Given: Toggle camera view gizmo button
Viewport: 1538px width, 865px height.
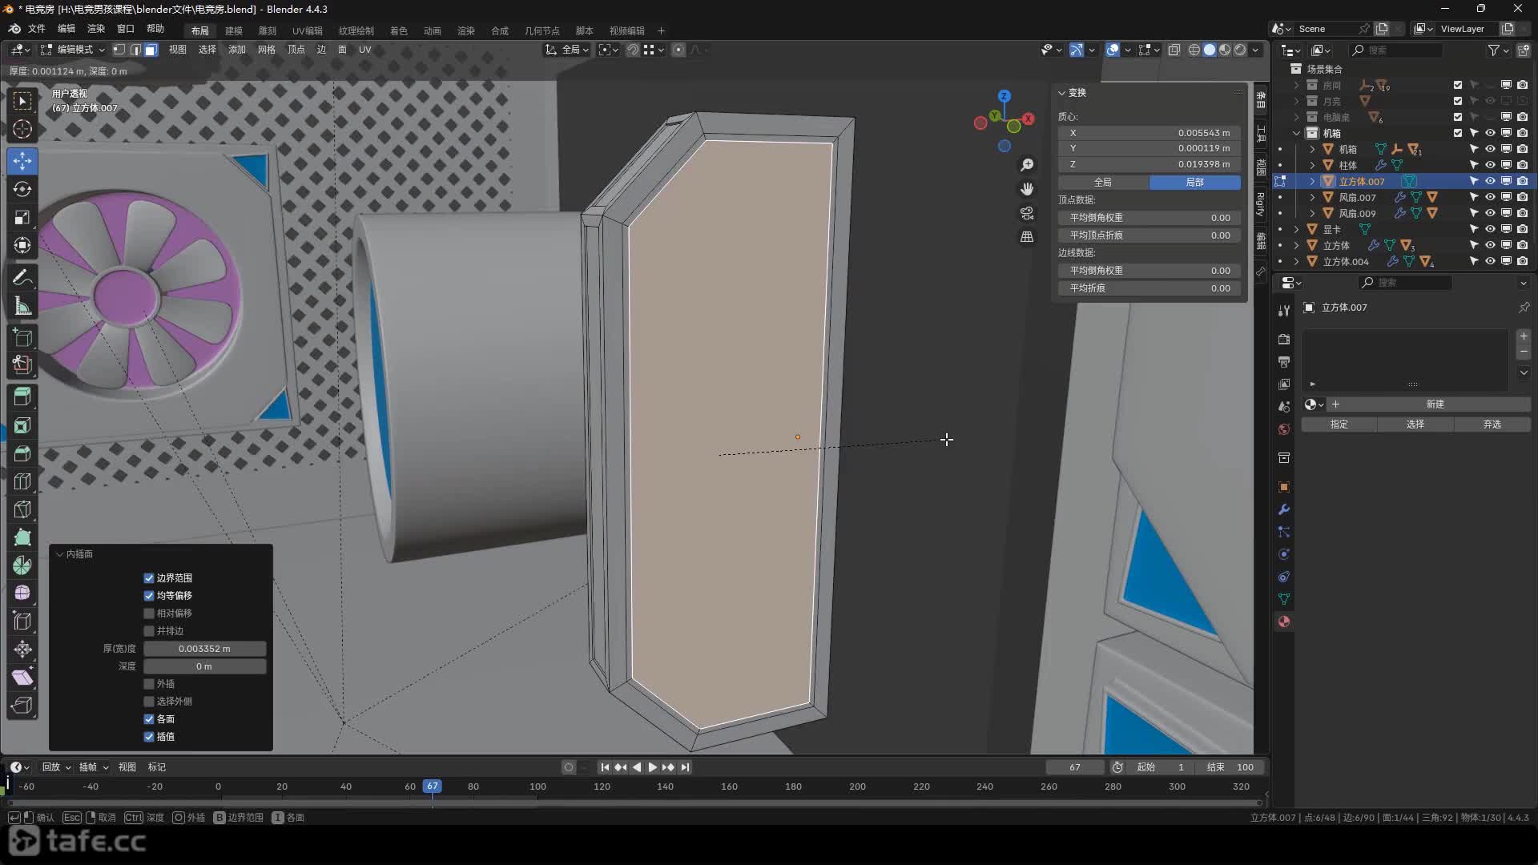Looking at the screenshot, I should pyautogui.click(x=1027, y=213).
